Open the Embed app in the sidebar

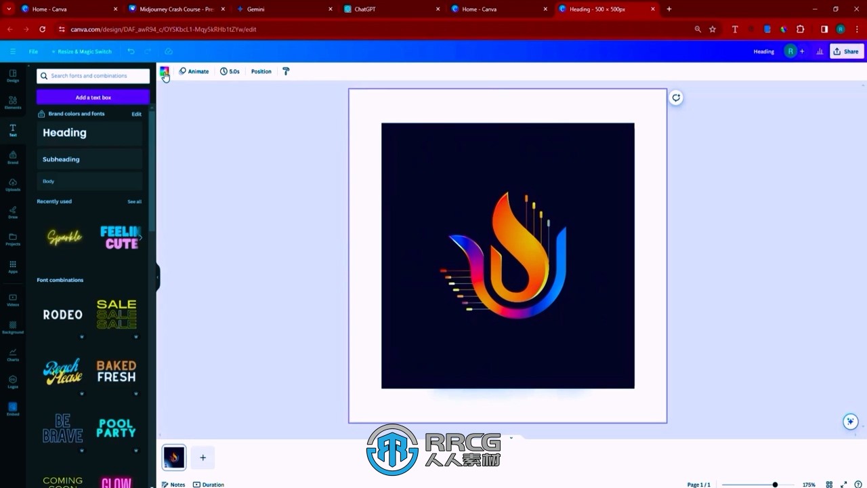(13, 409)
